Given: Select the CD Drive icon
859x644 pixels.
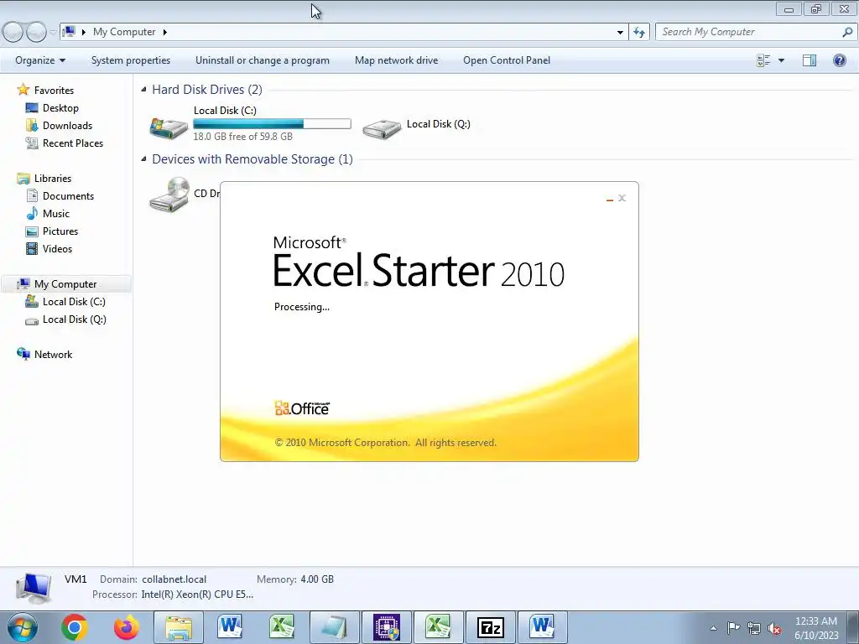Looking at the screenshot, I should click(169, 195).
